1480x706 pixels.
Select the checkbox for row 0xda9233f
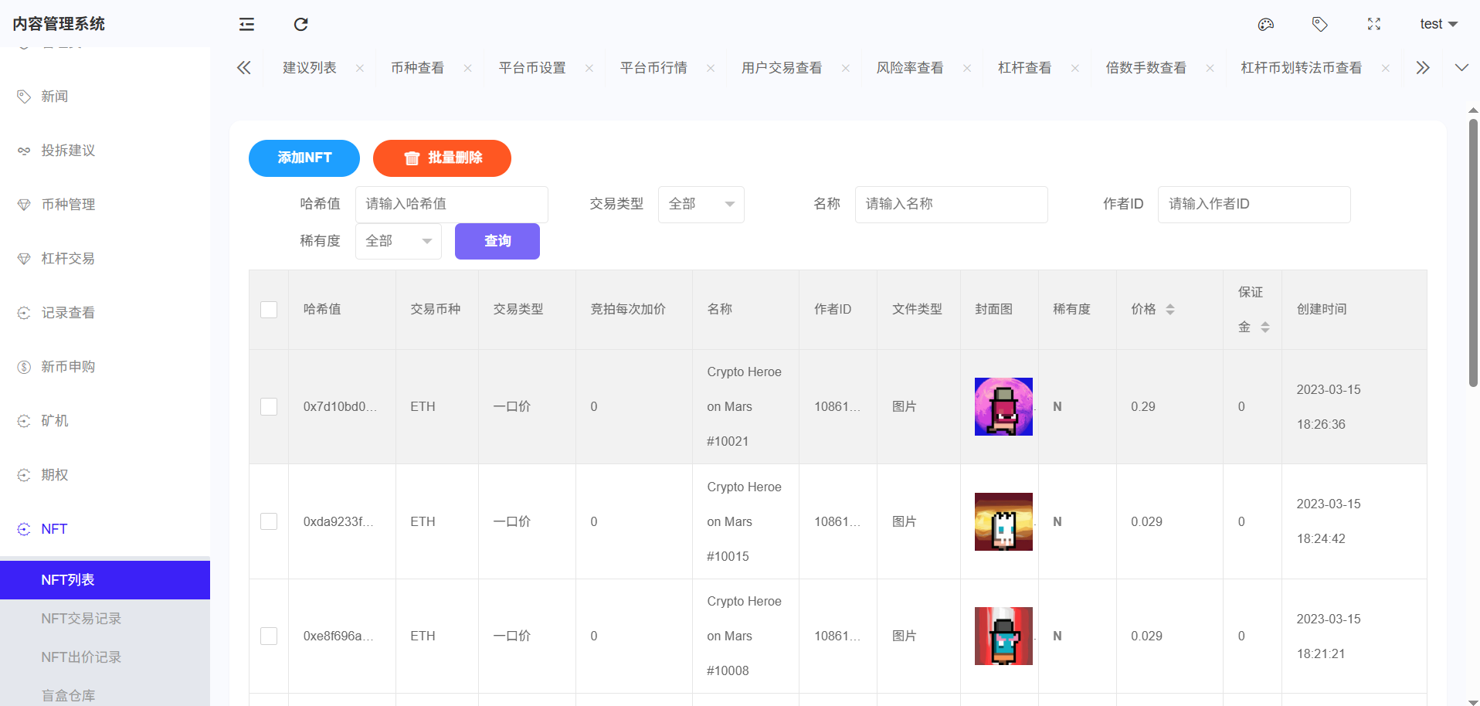(x=269, y=521)
